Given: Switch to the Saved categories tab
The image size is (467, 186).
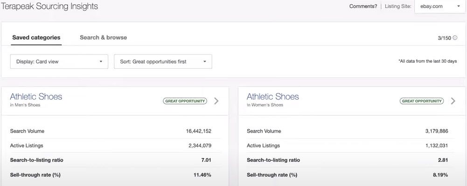Looking at the screenshot, I should click(x=36, y=38).
